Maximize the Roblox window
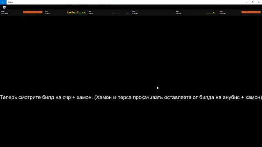This screenshot has width=262, height=147. [x=253, y=2]
